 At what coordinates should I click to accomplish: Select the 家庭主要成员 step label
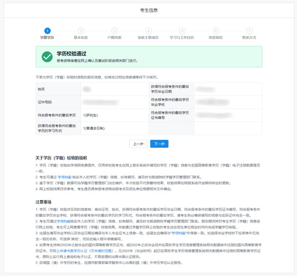[148, 37]
